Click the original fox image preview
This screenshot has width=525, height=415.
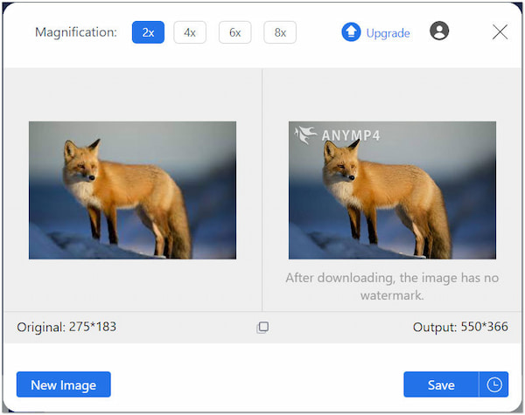pos(132,190)
